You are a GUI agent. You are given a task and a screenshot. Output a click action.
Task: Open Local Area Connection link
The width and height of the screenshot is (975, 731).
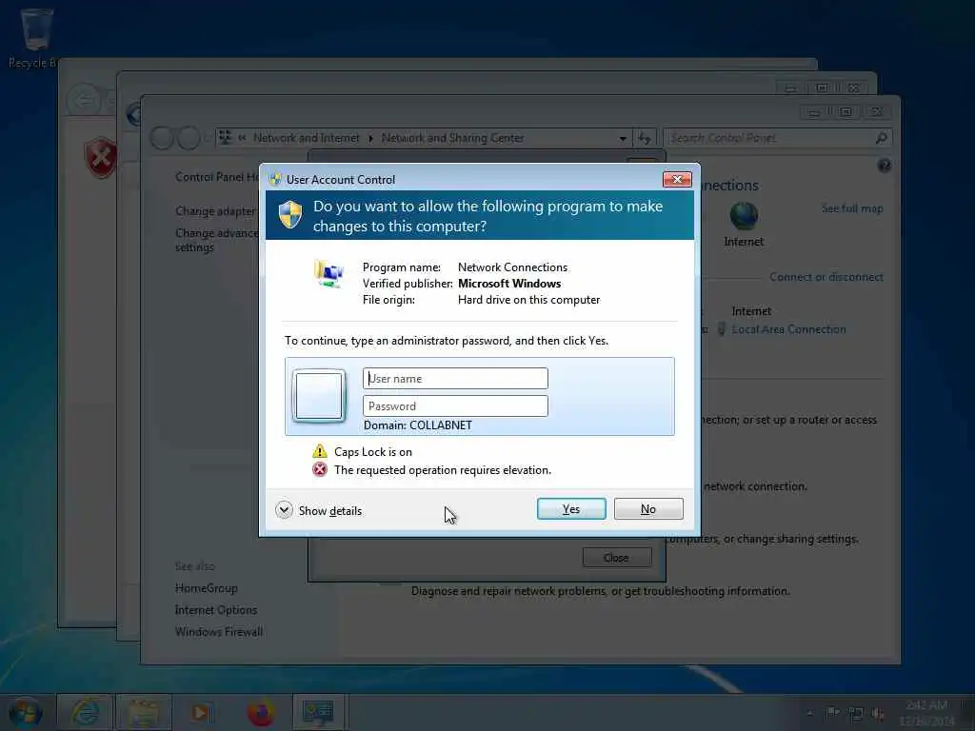pos(788,329)
